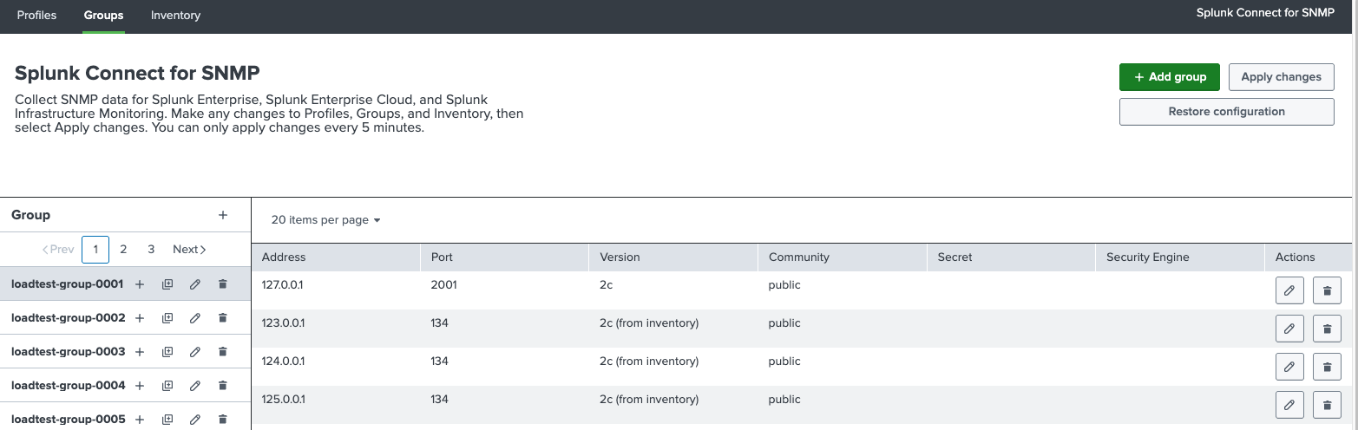This screenshot has width=1358, height=430.
Task: Delete device 125.0.0.1 row
Action: (1327, 405)
